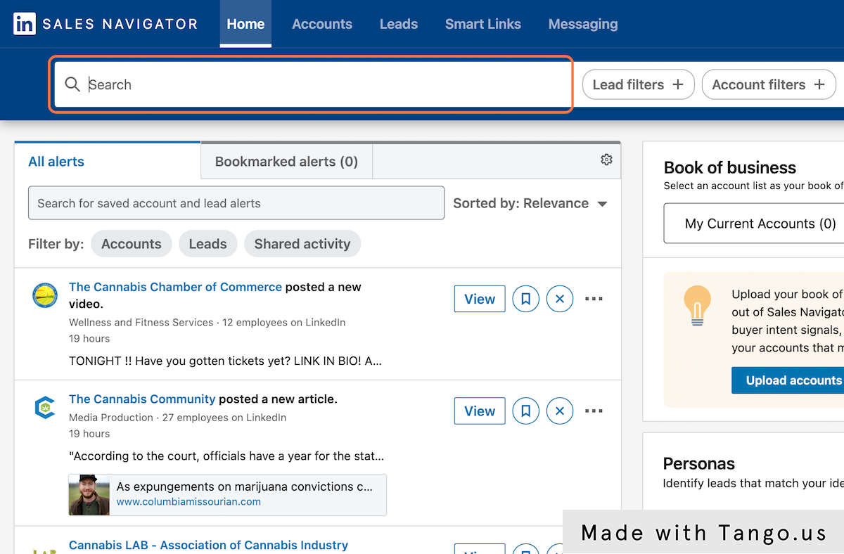Bookmark The Cannabis Chamber of Commerce alert
The image size is (844, 554).
click(x=525, y=299)
